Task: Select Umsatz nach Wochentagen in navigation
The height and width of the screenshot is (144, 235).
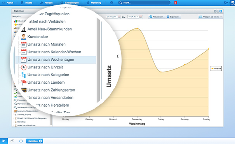Action: [x=56, y=60]
